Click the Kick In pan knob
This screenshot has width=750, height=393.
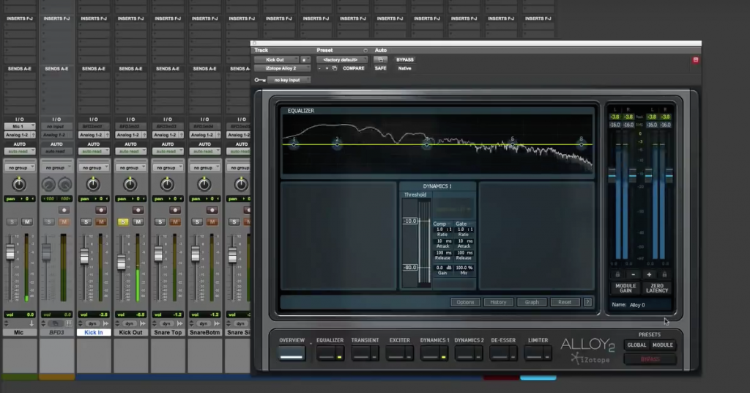coord(93,184)
